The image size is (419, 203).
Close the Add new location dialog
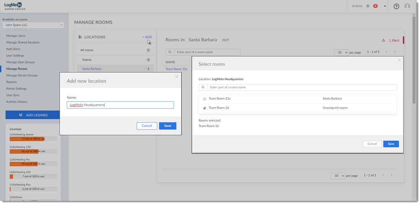(x=177, y=77)
